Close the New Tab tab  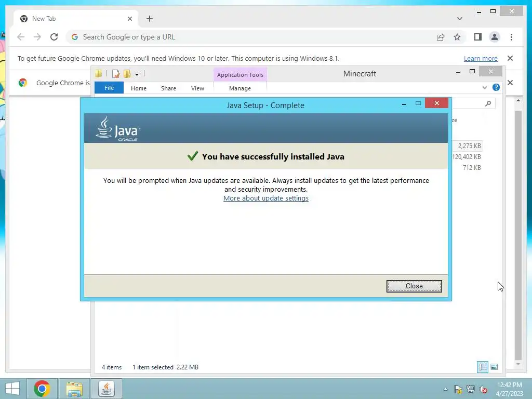[x=129, y=19]
